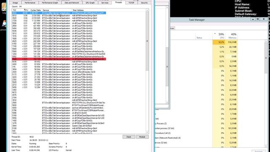Click middle window scrollbar up arrow
Viewport: 270px width, 152px height.
(167, 8)
